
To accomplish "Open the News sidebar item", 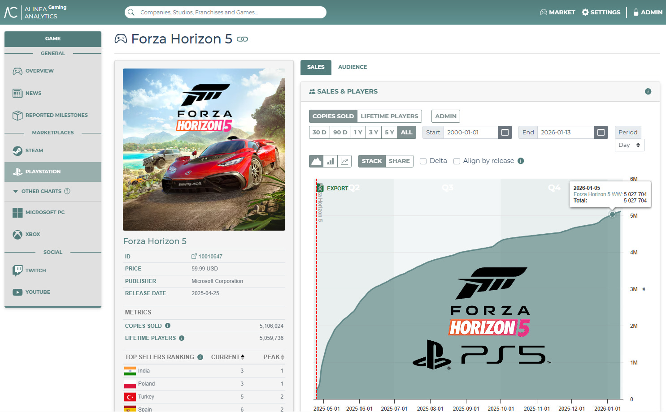I will (53, 93).
